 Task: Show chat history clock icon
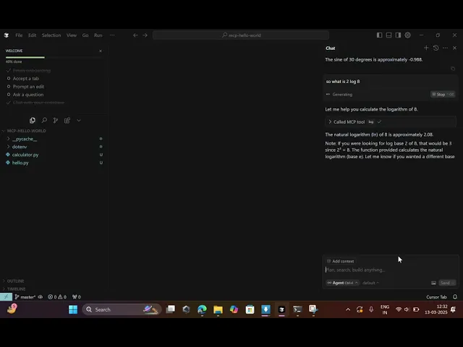(436, 48)
